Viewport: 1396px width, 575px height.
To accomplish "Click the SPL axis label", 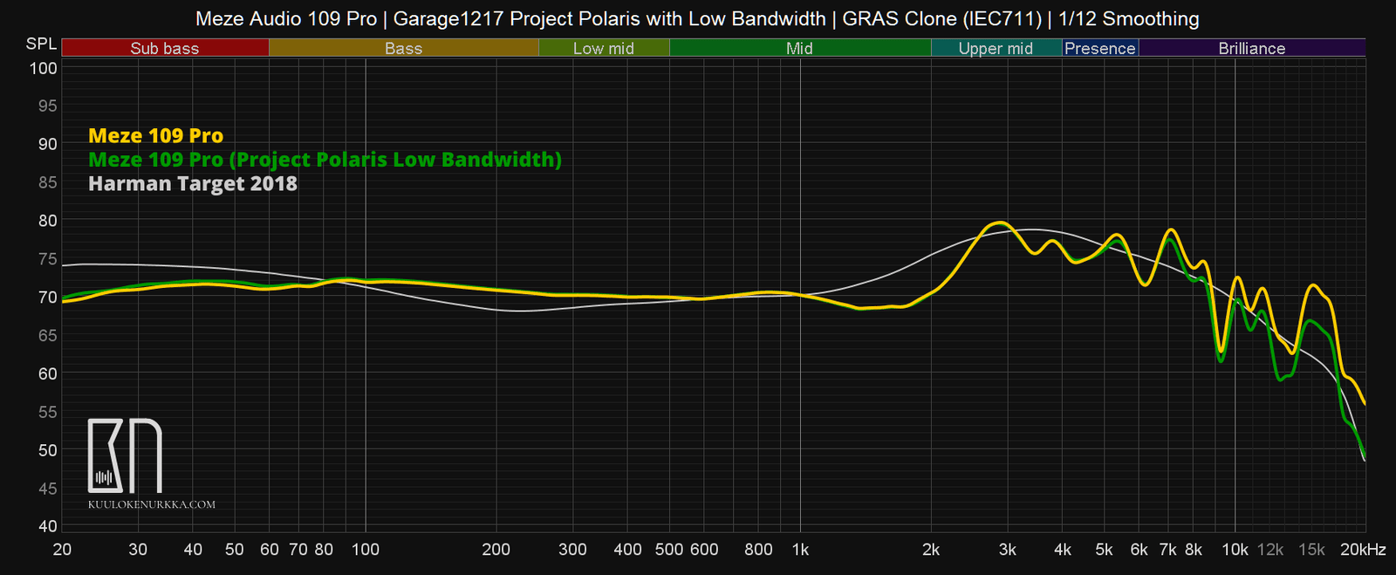I will click(41, 44).
